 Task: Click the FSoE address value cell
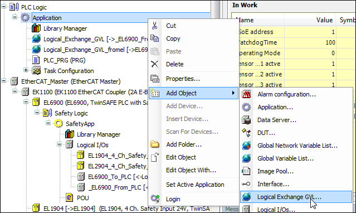pyautogui.click(x=310, y=32)
